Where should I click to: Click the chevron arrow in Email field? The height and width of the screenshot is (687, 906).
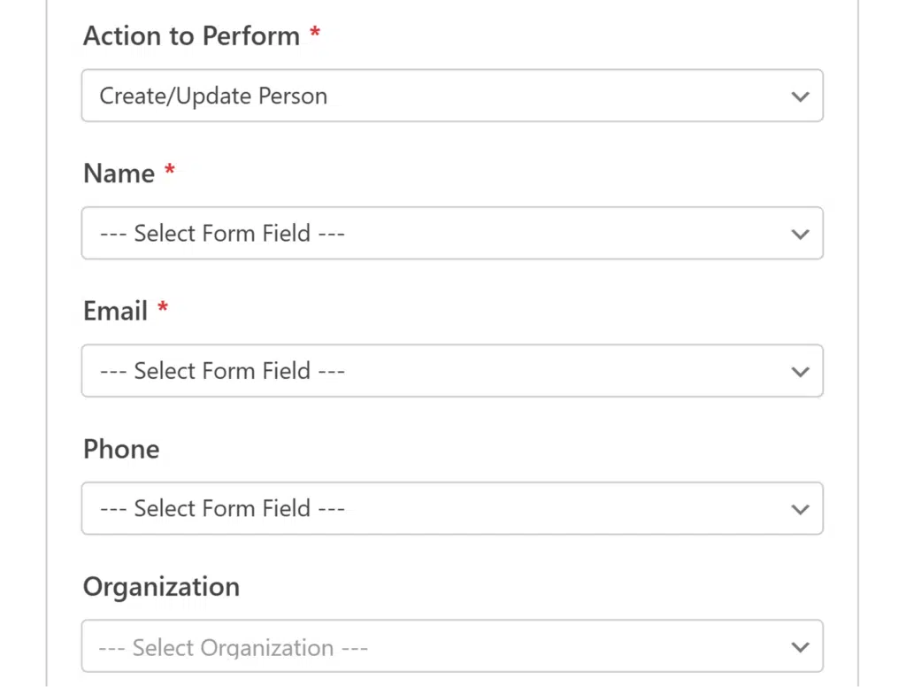tap(800, 372)
